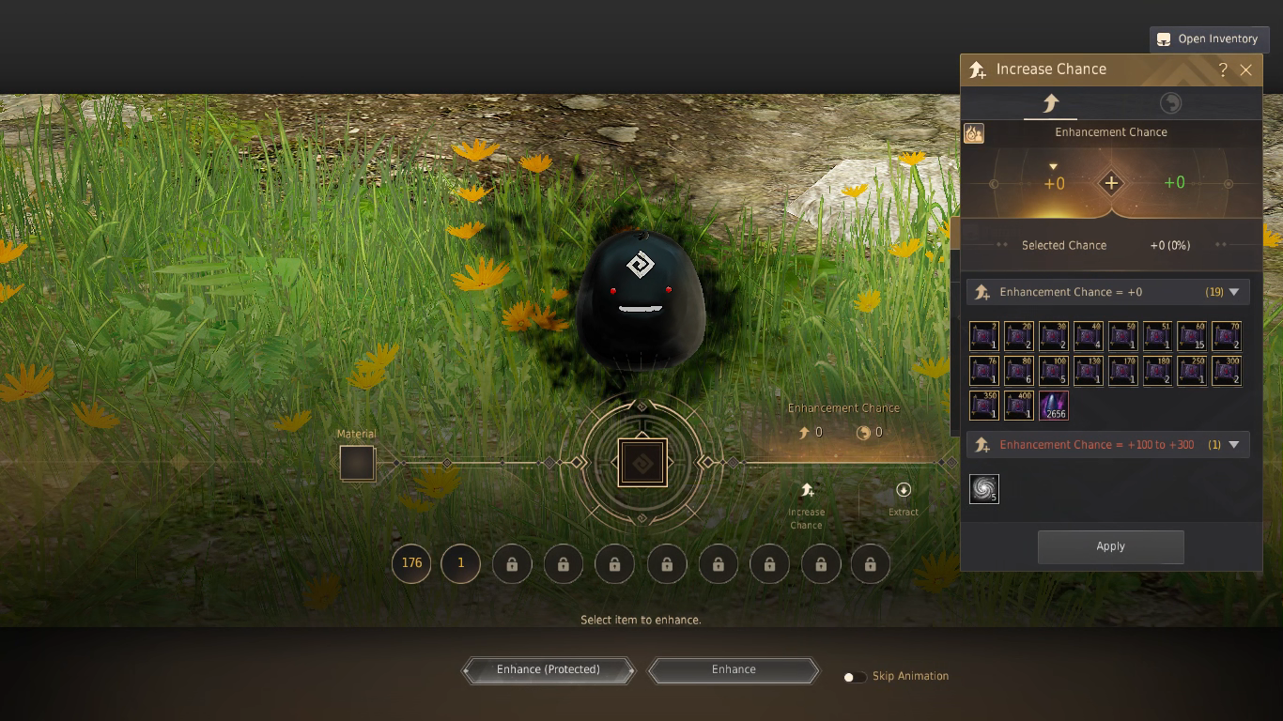
Task: Click the family stack icon beside Enhancement Chance
Action: pos(974,133)
